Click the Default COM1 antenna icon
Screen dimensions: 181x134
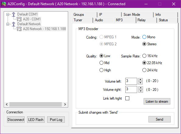[x=14, y=14]
